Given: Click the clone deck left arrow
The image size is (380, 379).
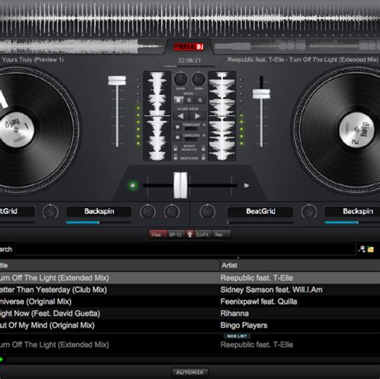Looking at the screenshot, I should coord(181,116).
